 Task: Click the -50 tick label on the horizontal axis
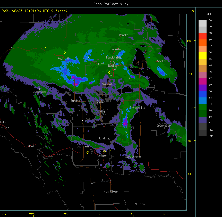tap(66, 213)
